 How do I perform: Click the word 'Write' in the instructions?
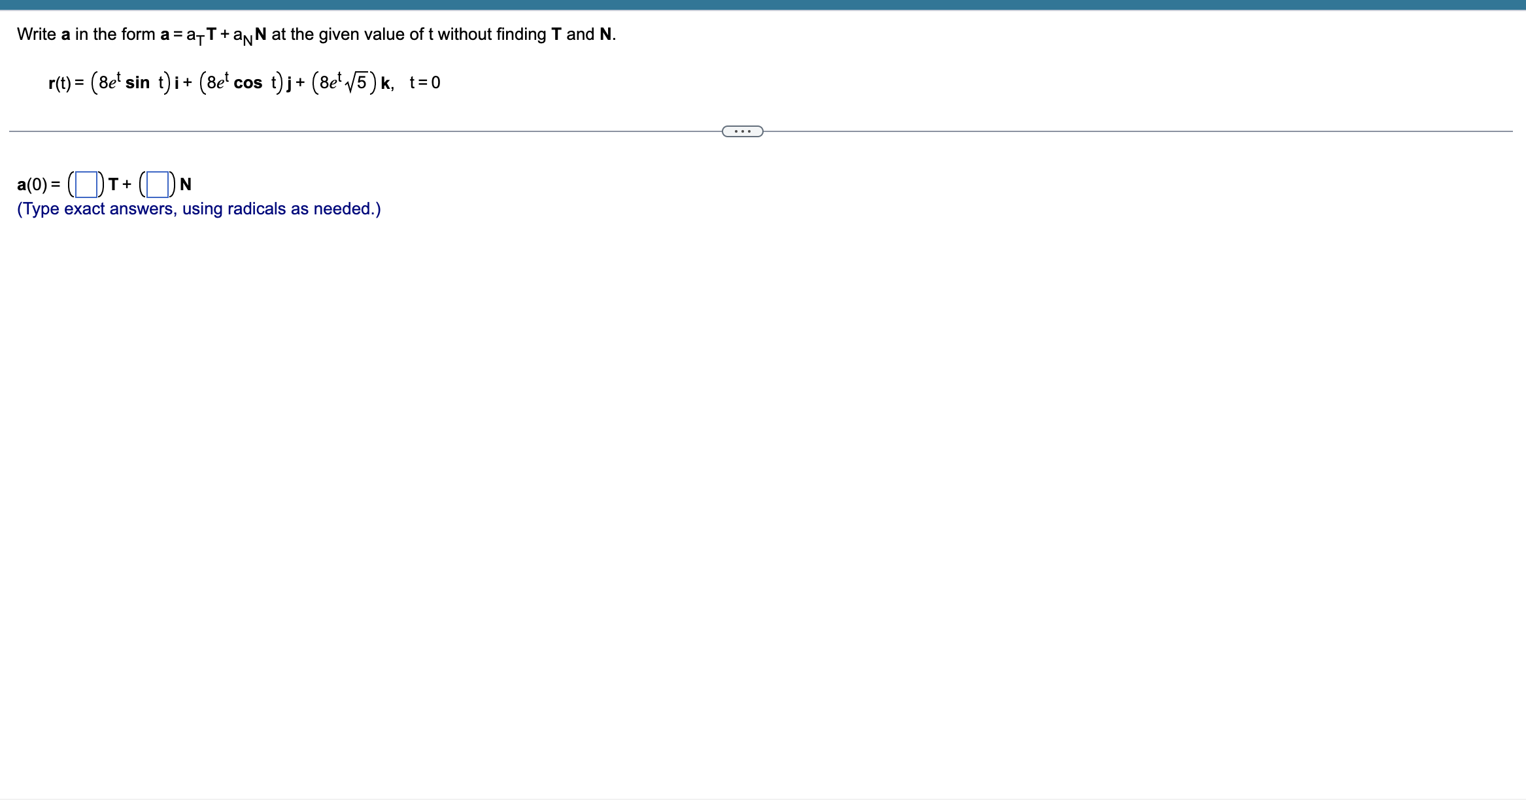coord(37,34)
